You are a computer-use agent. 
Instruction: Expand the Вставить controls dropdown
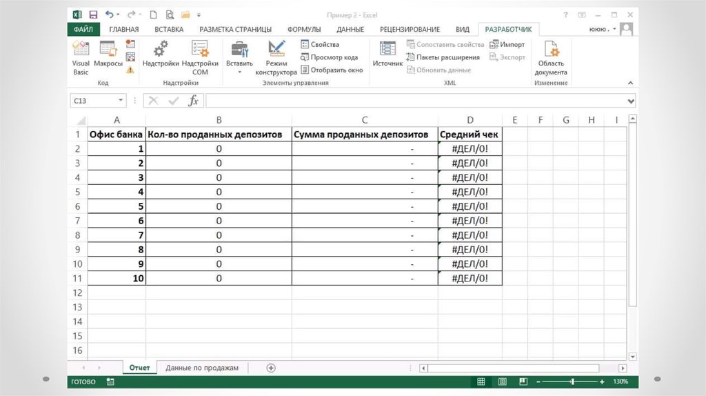click(x=239, y=72)
